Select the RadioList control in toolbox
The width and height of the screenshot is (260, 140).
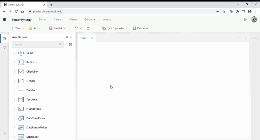pyautogui.click(x=32, y=62)
